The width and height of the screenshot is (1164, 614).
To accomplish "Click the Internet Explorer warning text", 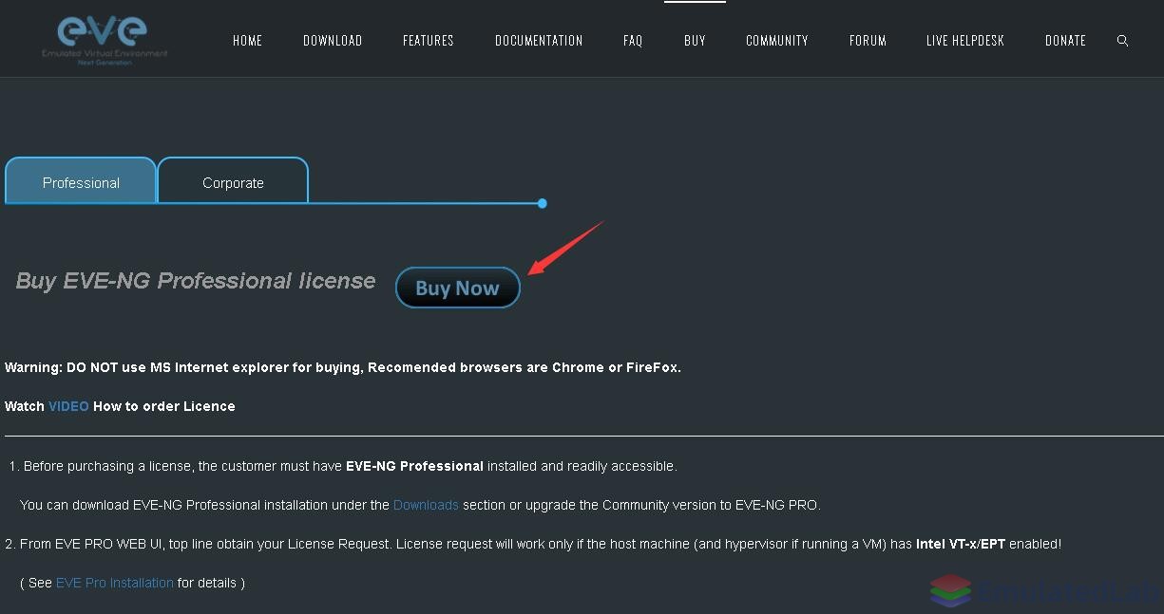I will [343, 367].
